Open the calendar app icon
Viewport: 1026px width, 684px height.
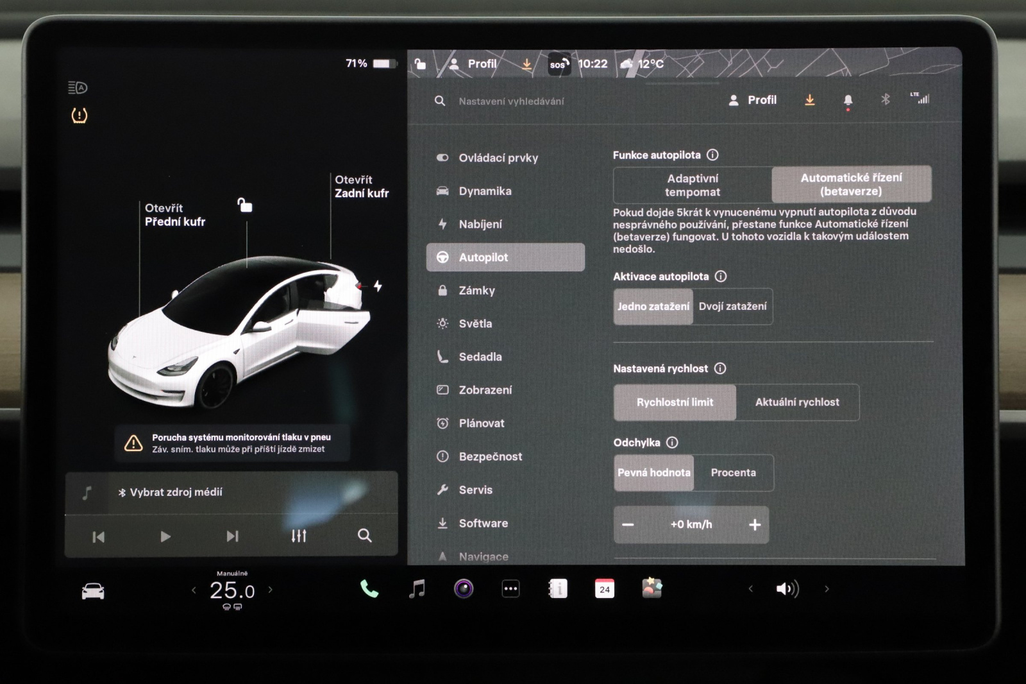click(x=604, y=588)
